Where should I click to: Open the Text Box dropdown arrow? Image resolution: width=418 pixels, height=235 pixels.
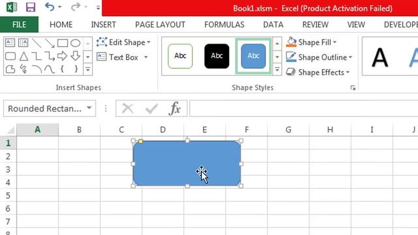click(146, 57)
